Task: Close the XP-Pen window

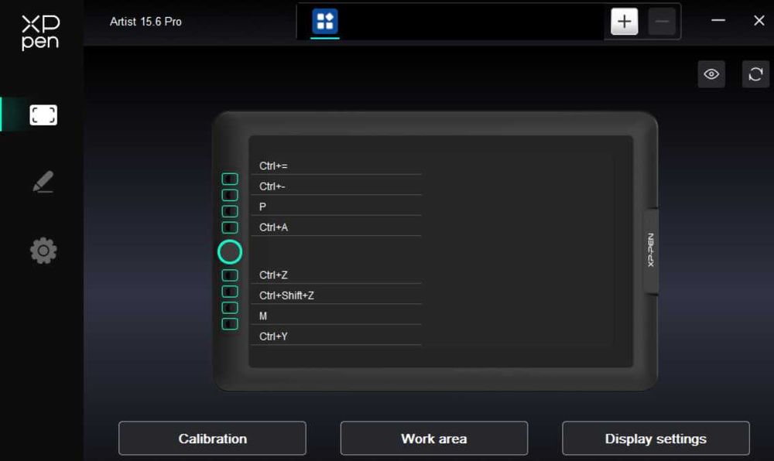Action: tap(759, 20)
